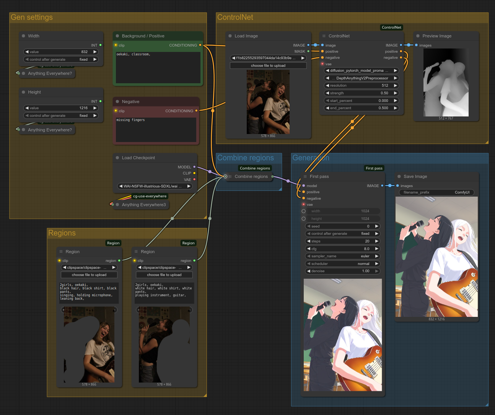Open First pass control after generate dropdown
495x415 pixels.
click(343, 234)
